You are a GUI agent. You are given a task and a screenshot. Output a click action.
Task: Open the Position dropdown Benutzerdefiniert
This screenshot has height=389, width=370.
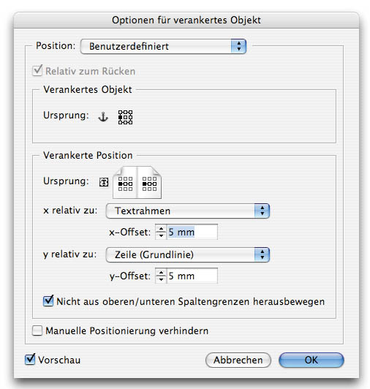pos(163,46)
